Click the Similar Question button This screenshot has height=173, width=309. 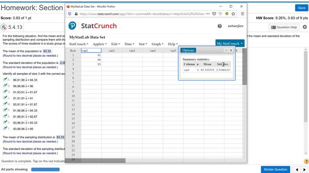point(276,170)
